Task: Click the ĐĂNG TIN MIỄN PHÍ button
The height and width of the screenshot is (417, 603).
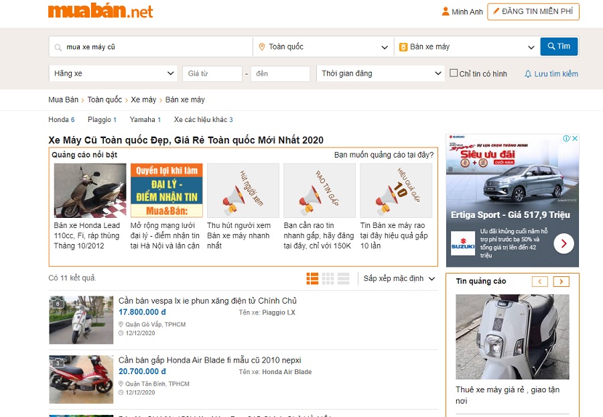Action: [533, 11]
